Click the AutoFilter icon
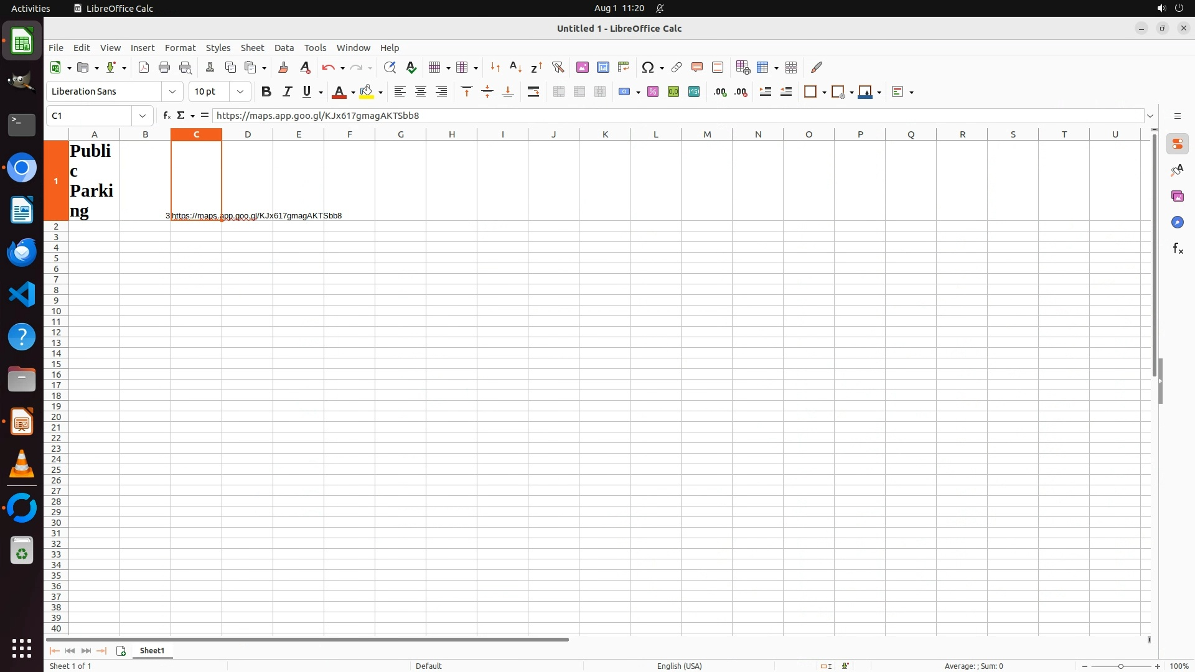1195x672 pixels. (x=558, y=67)
